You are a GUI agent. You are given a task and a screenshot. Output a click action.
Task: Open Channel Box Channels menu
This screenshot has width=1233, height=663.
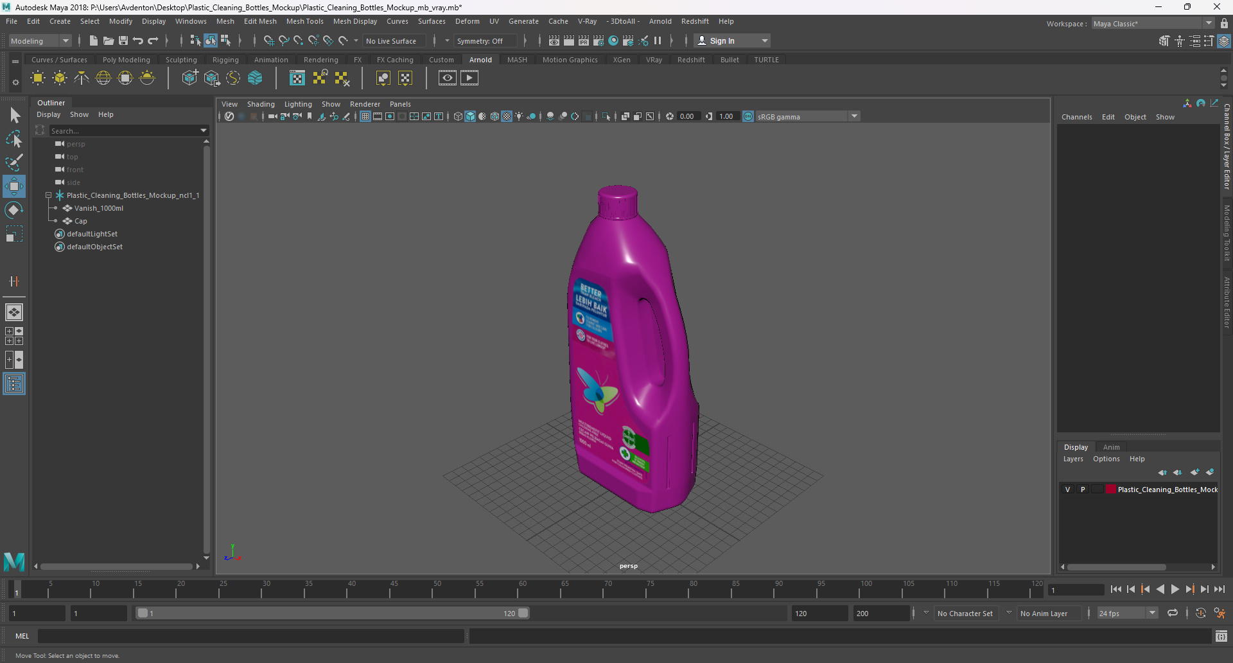click(1076, 117)
